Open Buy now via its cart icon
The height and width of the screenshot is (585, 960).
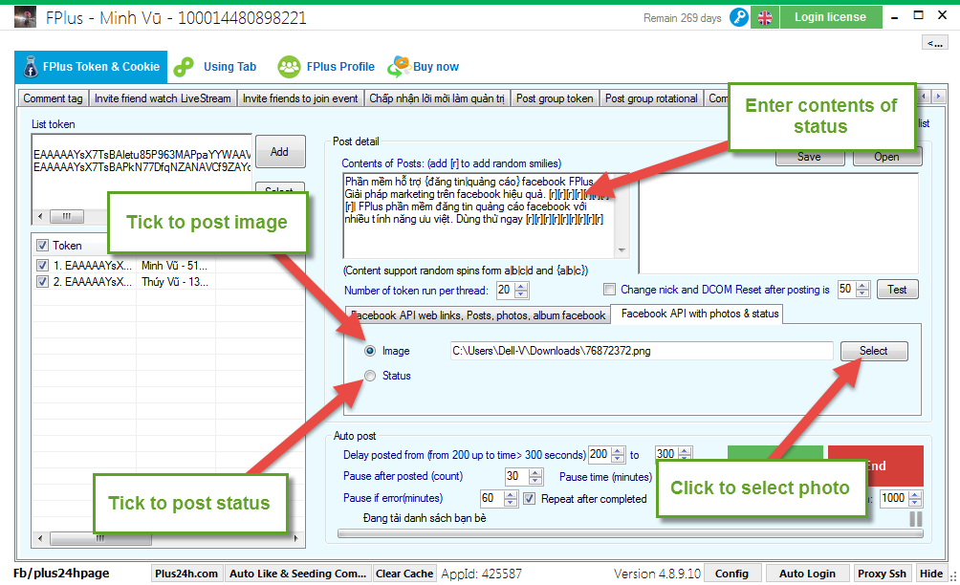click(399, 67)
